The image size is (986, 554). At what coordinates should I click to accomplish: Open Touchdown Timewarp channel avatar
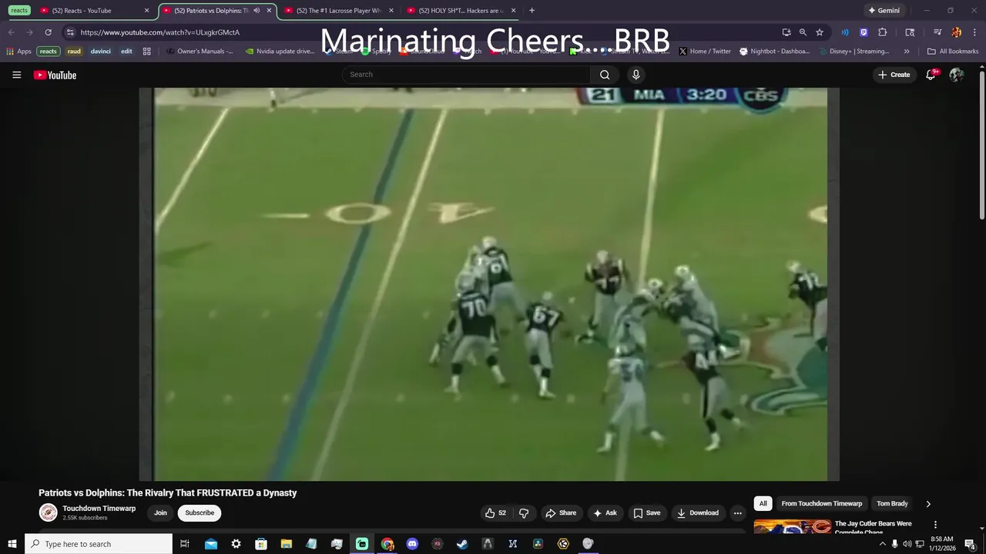pos(48,512)
